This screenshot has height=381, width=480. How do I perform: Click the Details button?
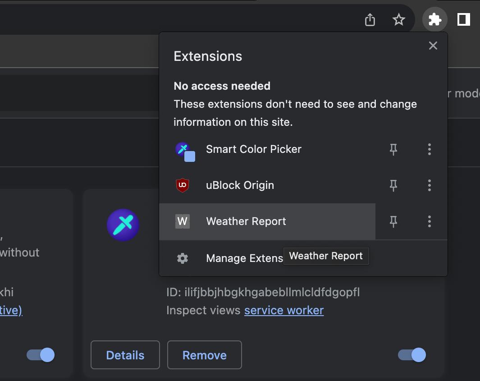point(125,355)
